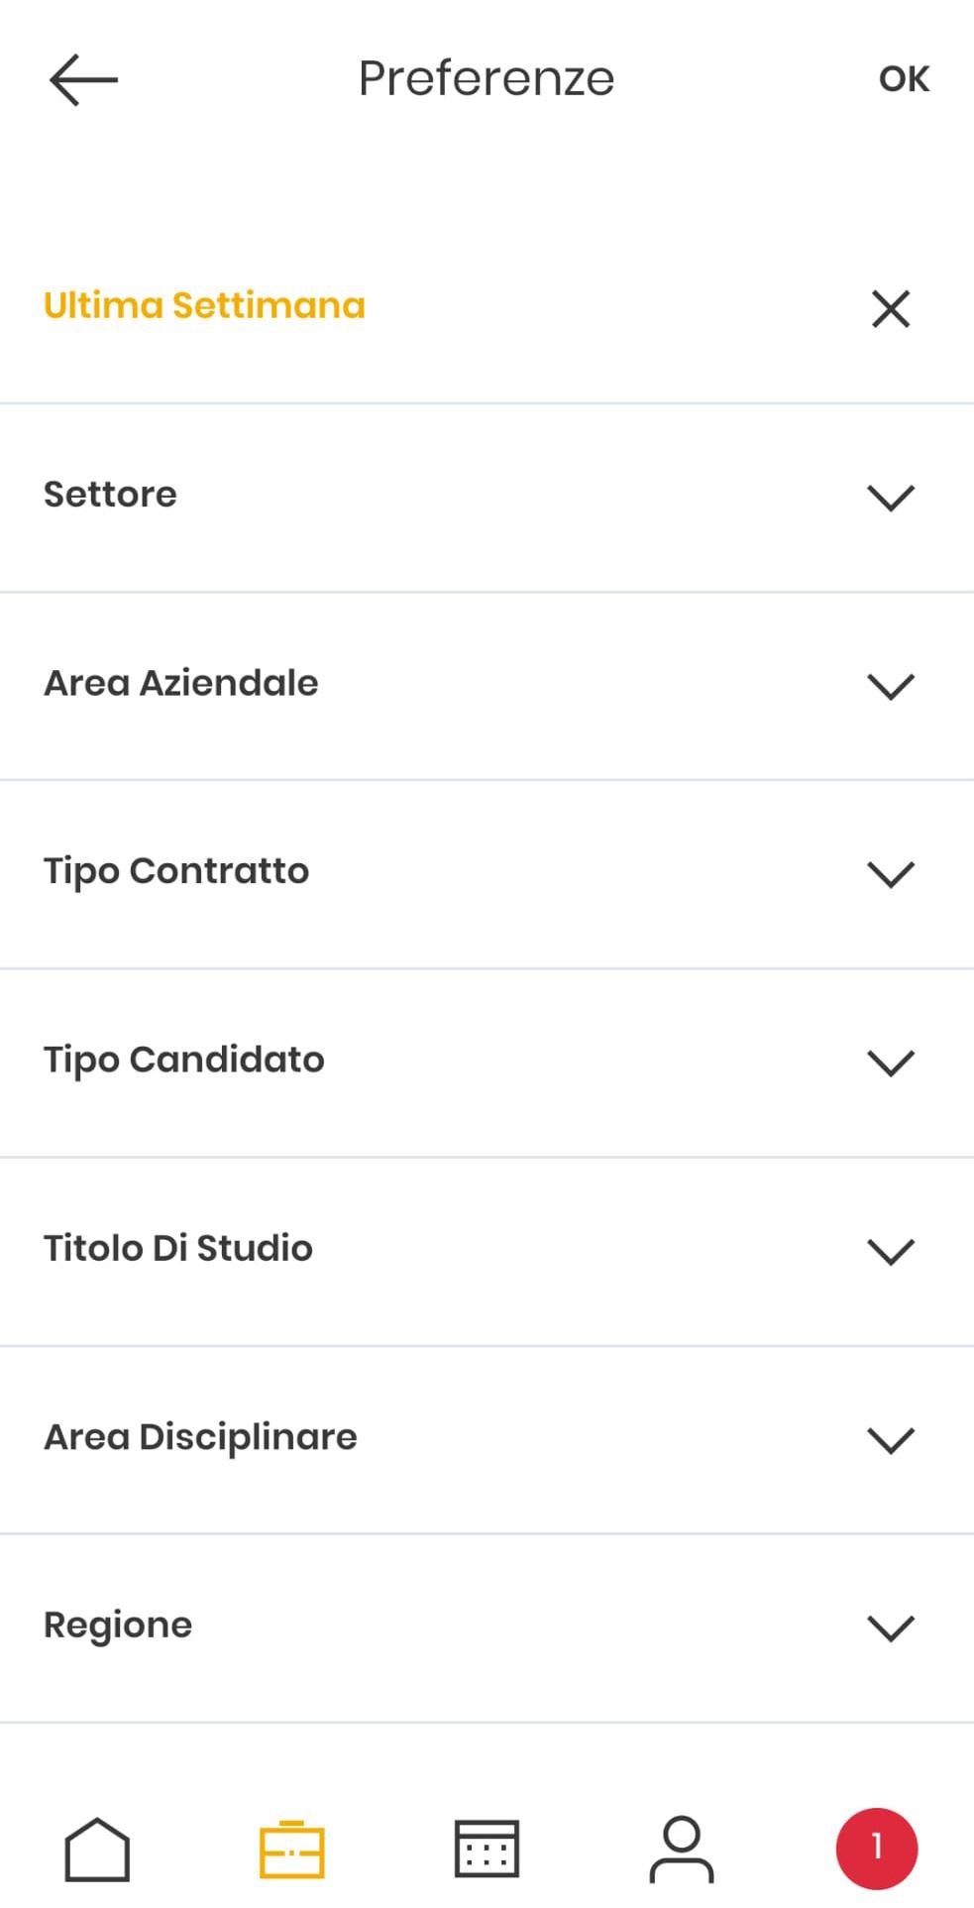Expand the Area Aziendale chevron
Viewport: 974px width, 1908px height.
[x=890, y=685]
